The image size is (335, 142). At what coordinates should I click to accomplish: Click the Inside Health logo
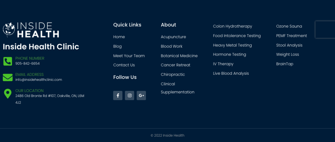point(31,30)
